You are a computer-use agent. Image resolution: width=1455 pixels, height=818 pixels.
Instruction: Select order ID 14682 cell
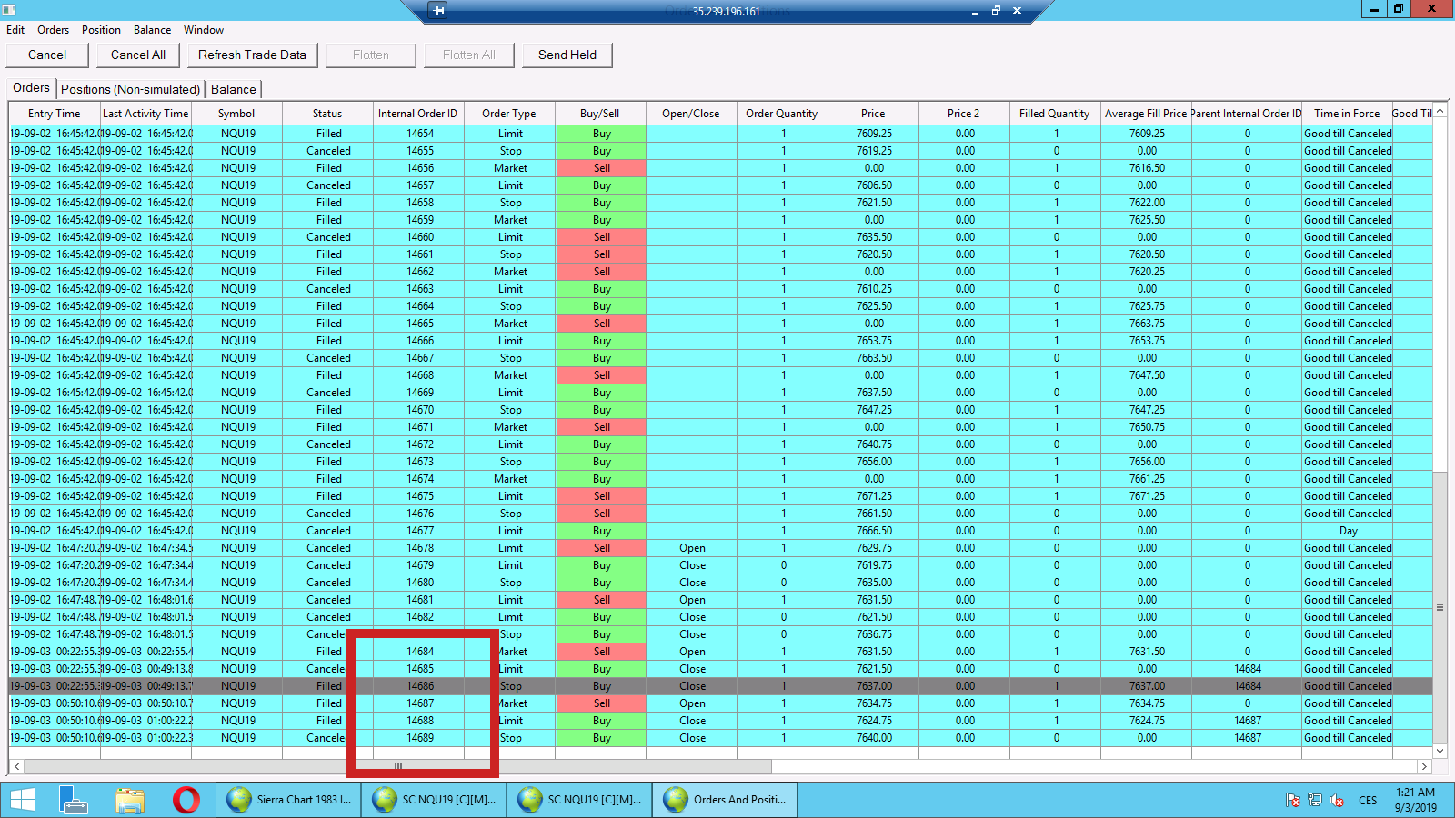pos(419,617)
